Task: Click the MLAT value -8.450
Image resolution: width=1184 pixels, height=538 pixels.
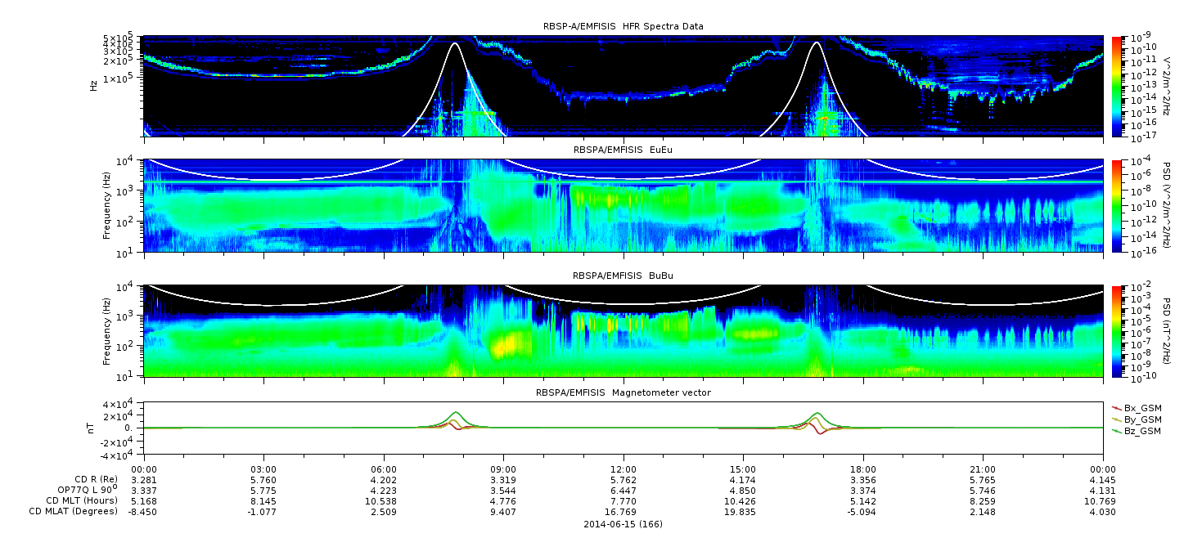Action: coord(144,512)
